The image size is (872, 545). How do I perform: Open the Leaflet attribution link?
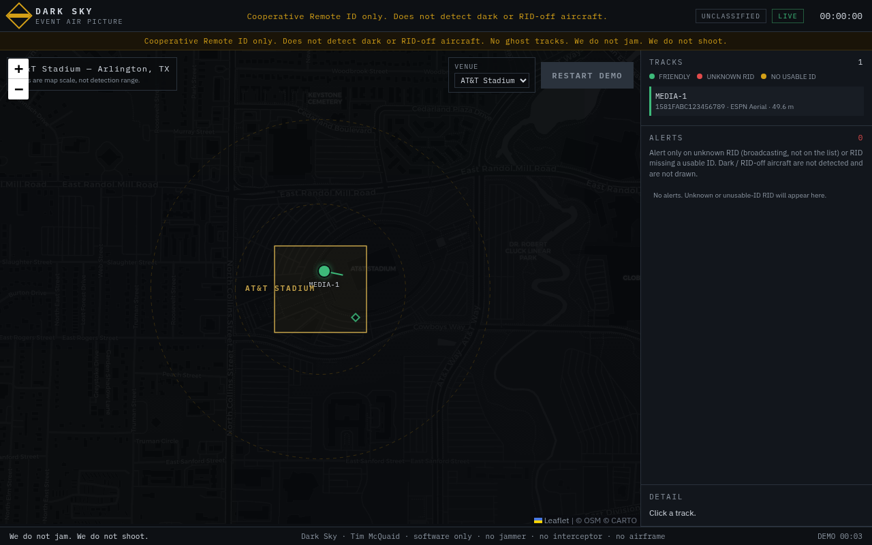coord(551,520)
